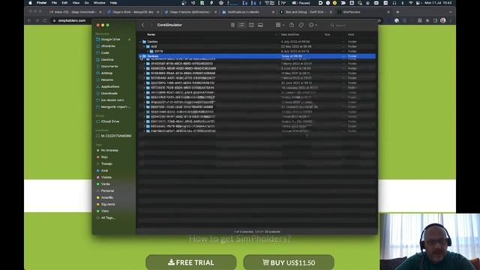Open the Go menu

(x=87, y=3)
